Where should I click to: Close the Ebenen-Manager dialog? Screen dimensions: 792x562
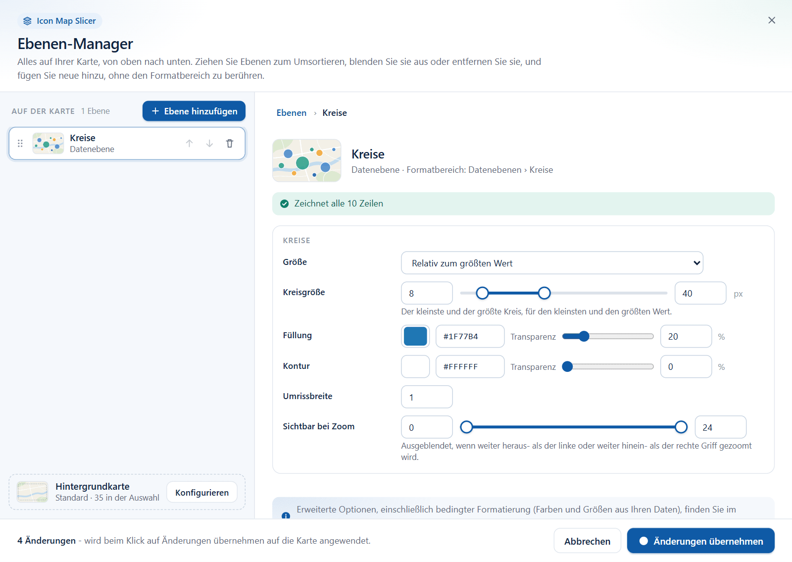(x=772, y=20)
